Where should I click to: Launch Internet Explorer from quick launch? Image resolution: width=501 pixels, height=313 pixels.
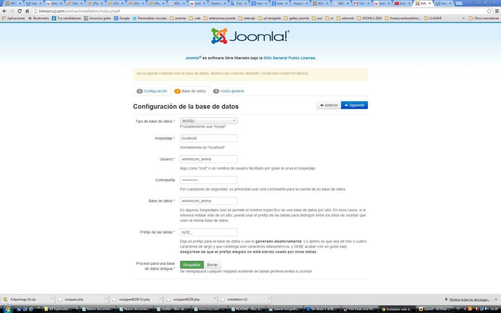point(31,309)
